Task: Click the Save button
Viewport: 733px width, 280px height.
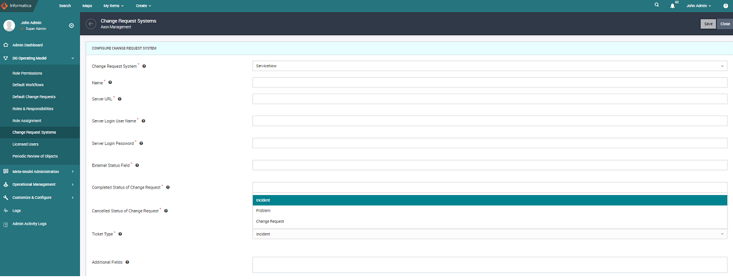Action: click(708, 24)
